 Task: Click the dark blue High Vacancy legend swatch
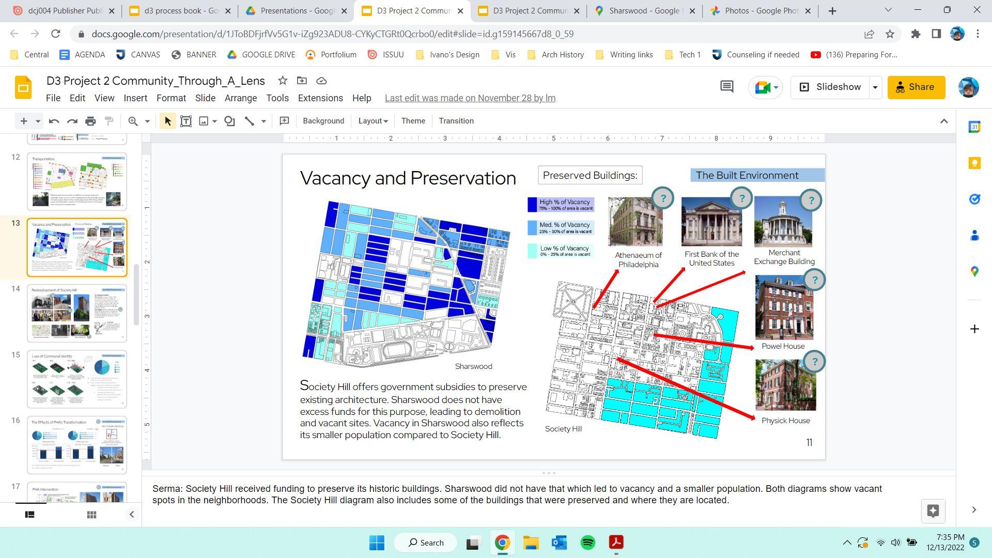pyautogui.click(x=532, y=205)
